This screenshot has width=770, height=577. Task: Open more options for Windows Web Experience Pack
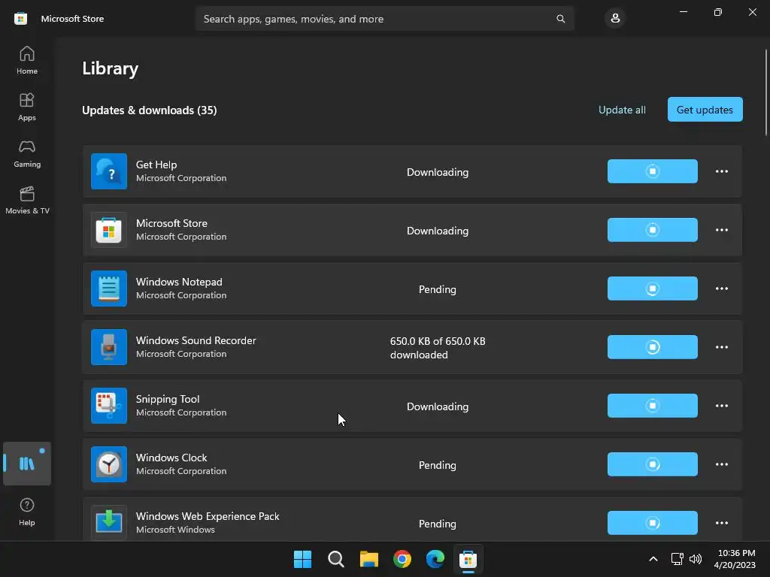pyautogui.click(x=721, y=523)
